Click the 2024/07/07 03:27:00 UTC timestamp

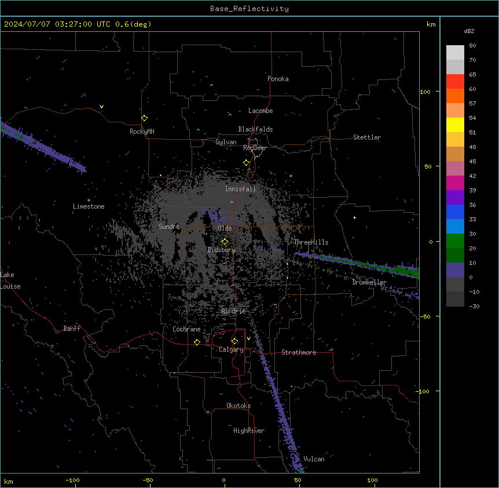[57, 24]
